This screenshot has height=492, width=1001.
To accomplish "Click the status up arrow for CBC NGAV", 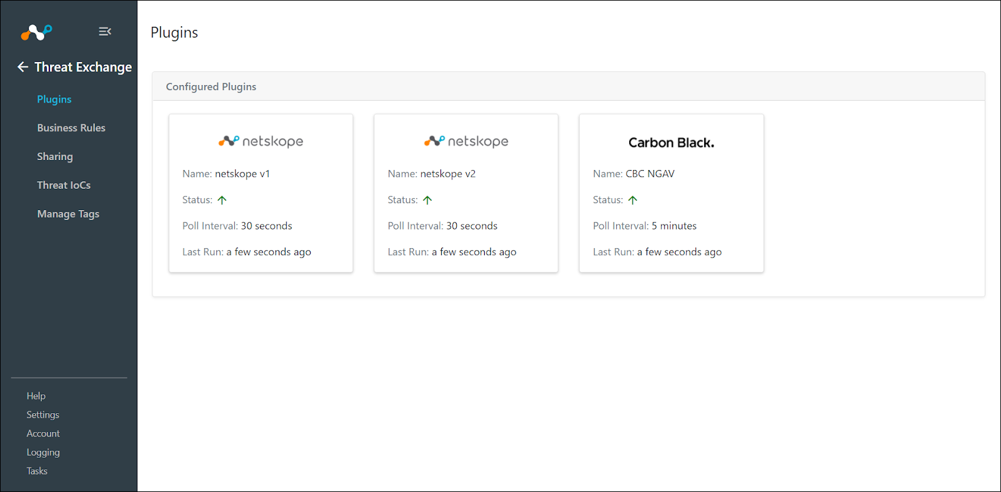I will click(633, 200).
